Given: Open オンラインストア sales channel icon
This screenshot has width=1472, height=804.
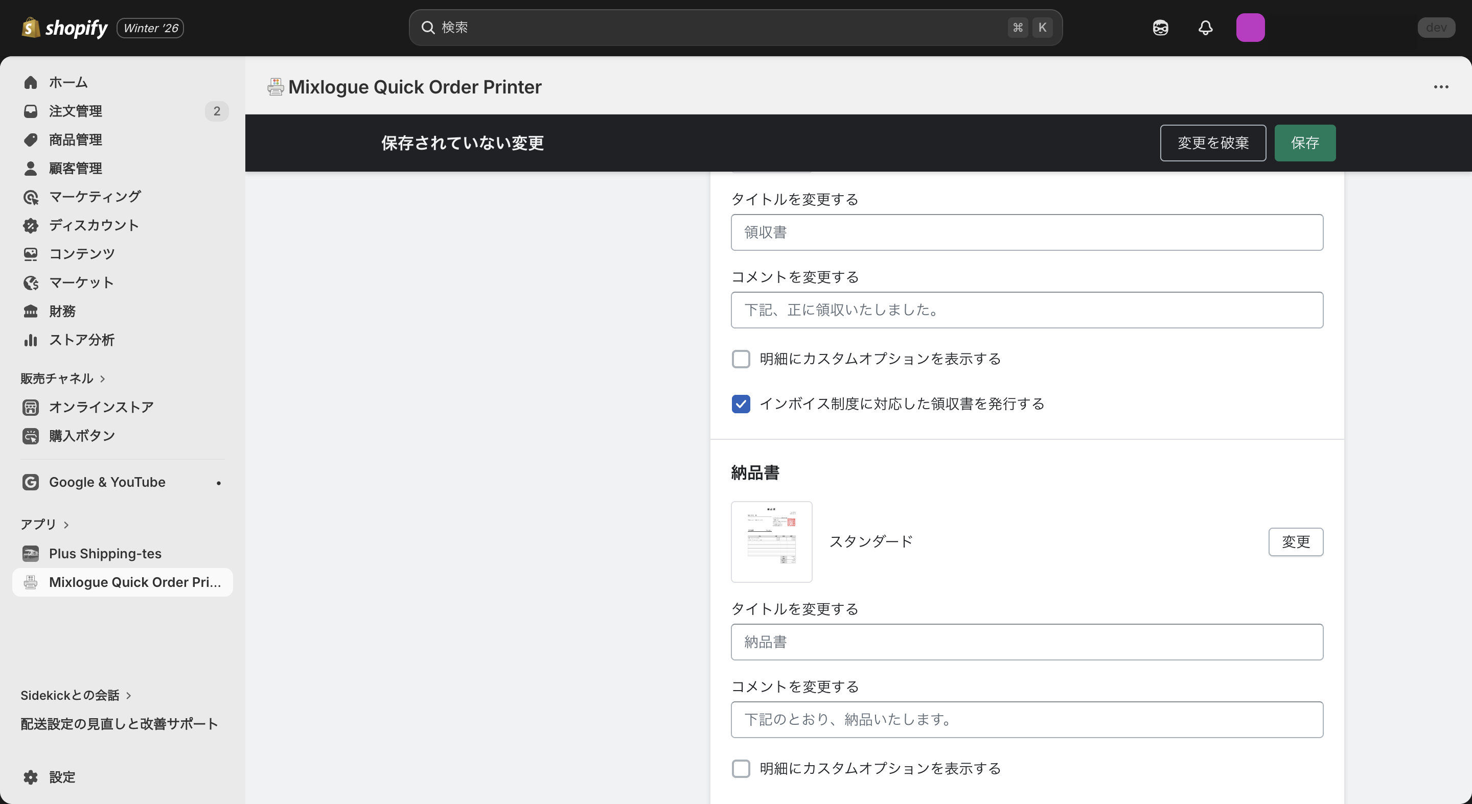Looking at the screenshot, I should [30, 407].
